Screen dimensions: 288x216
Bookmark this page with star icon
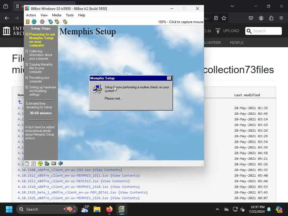(224, 18)
